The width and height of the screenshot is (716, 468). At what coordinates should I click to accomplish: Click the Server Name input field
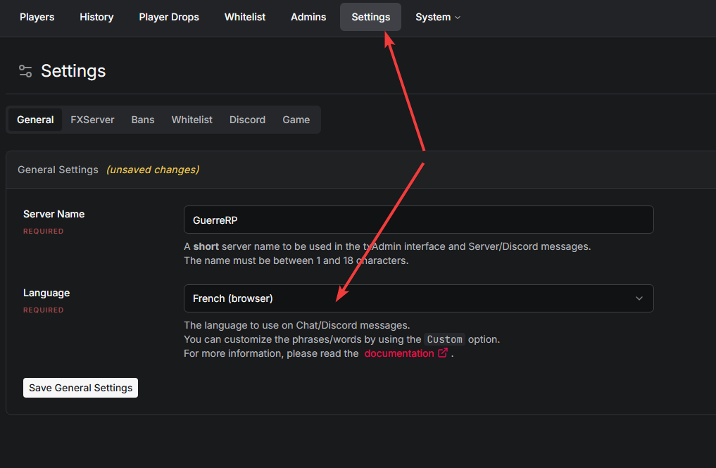click(x=418, y=220)
